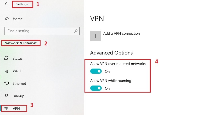Click the search magnifier icon
209x115 pixels.
(x=76, y=31)
